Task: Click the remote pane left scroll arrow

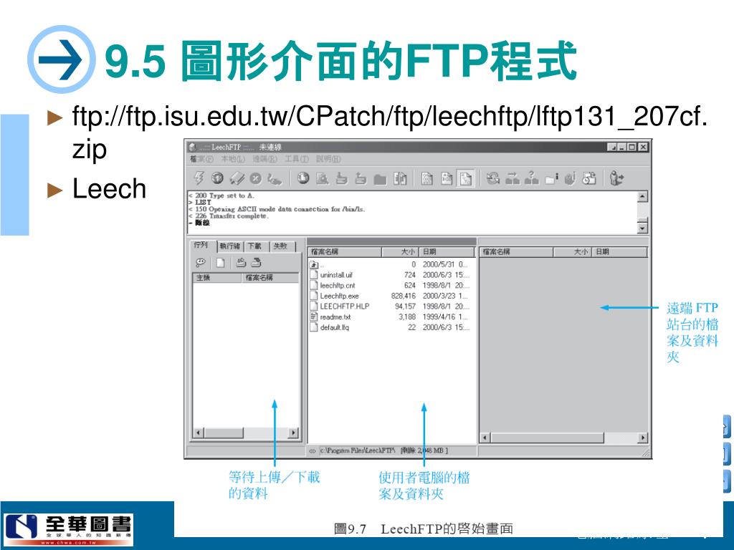Action: tap(485, 438)
